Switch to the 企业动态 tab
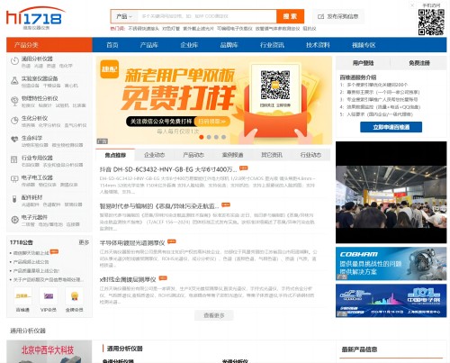The width and height of the screenshot is (450, 363). click(x=155, y=155)
